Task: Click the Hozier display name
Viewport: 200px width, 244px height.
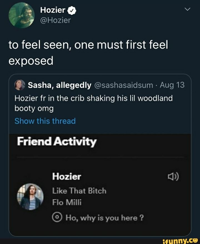Action: click(x=53, y=10)
